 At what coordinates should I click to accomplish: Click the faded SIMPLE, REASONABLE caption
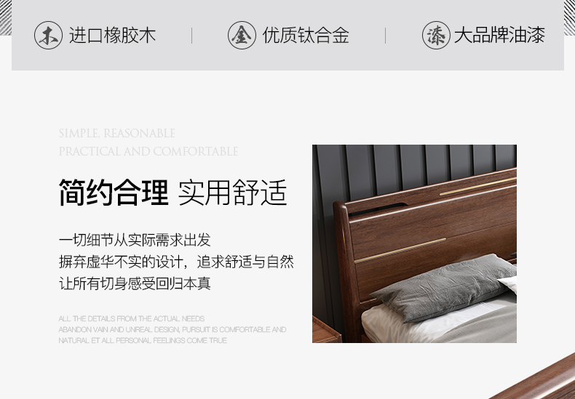pyautogui.click(x=116, y=133)
